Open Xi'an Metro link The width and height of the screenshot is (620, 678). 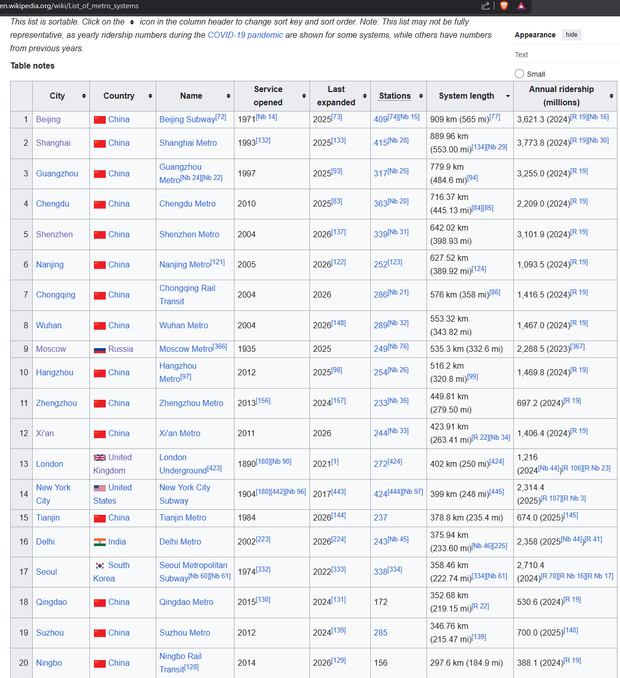pyautogui.click(x=180, y=433)
